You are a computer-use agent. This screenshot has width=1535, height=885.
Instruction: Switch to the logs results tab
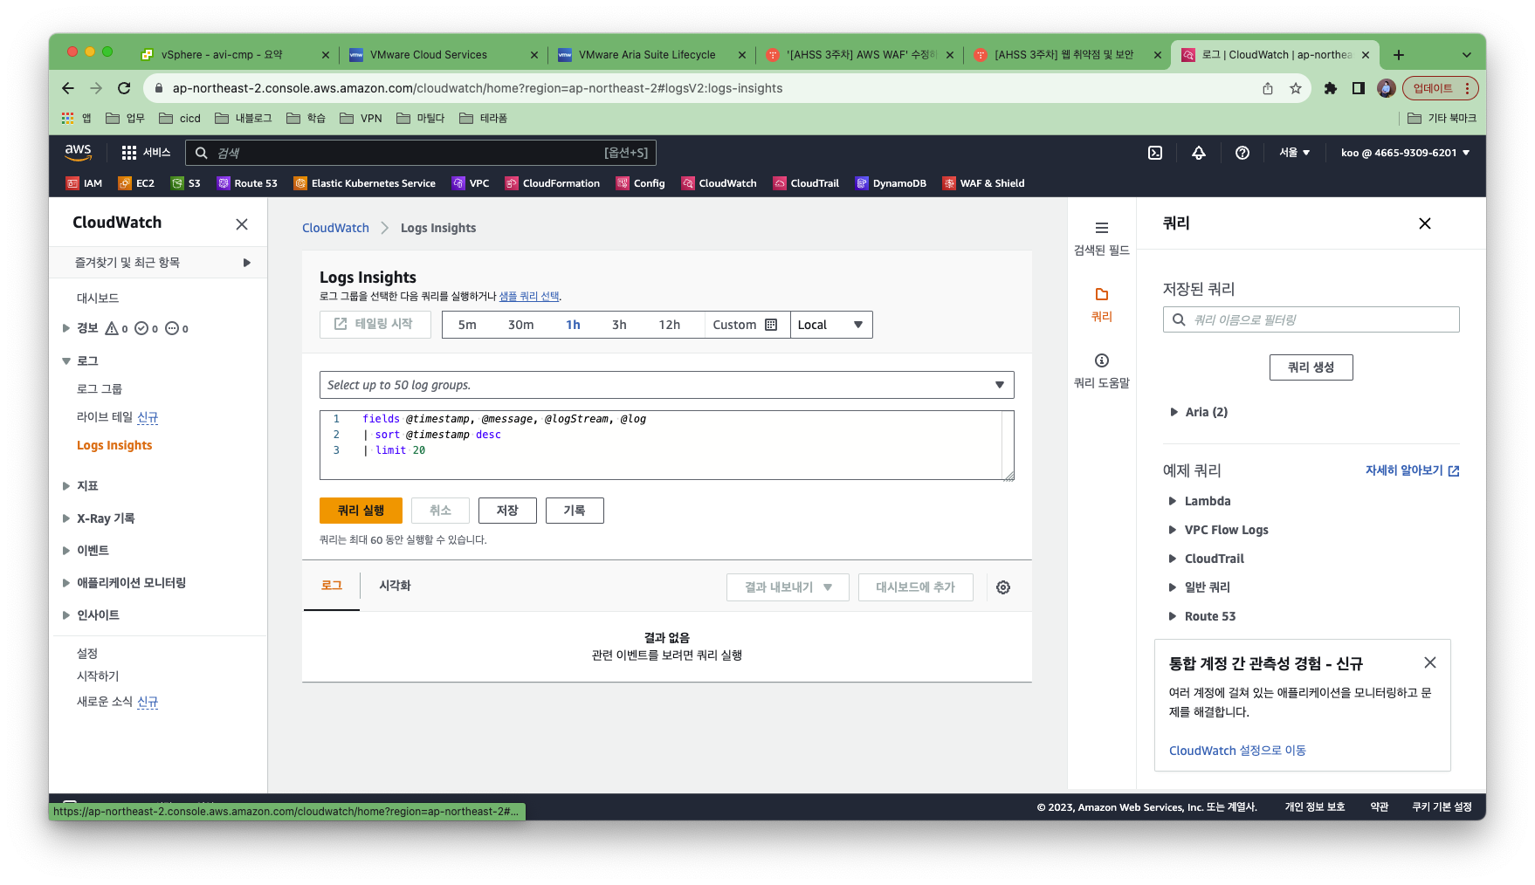[332, 586]
